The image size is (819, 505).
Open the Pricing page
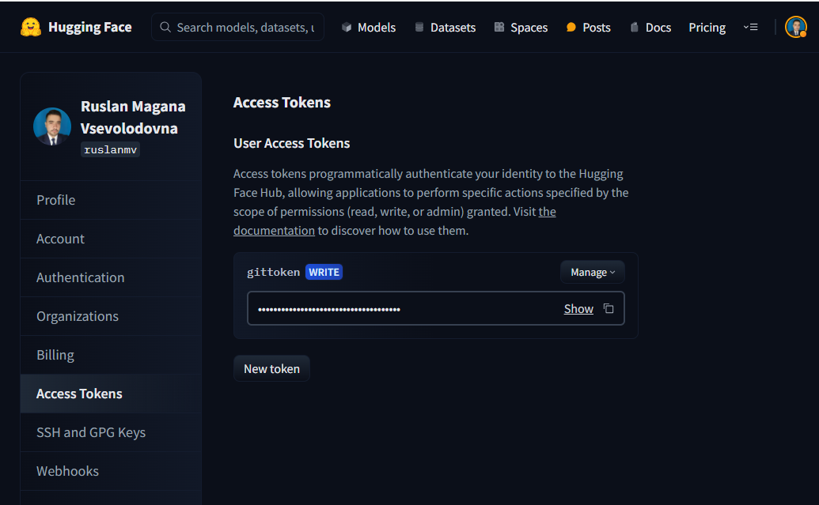[x=707, y=27]
